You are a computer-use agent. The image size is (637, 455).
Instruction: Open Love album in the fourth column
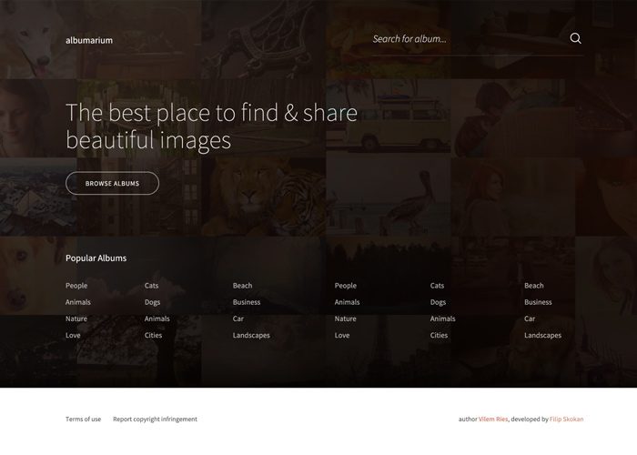coord(342,335)
